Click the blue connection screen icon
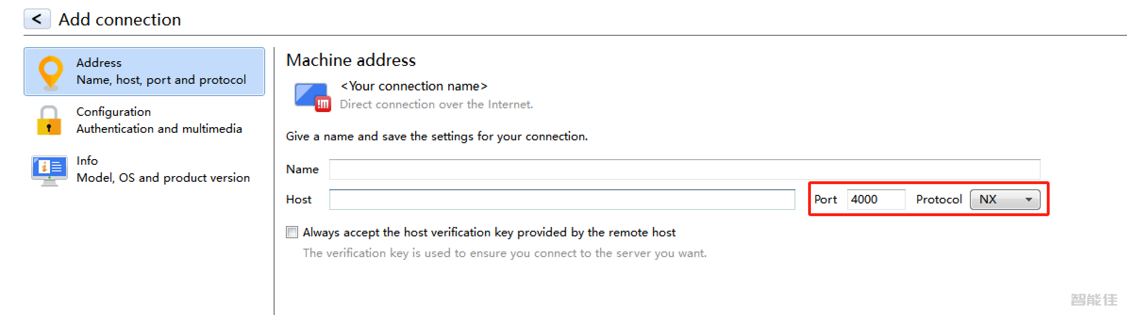Image resolution: width=1127 pixels, height=315 pixels. coord(309,94)
